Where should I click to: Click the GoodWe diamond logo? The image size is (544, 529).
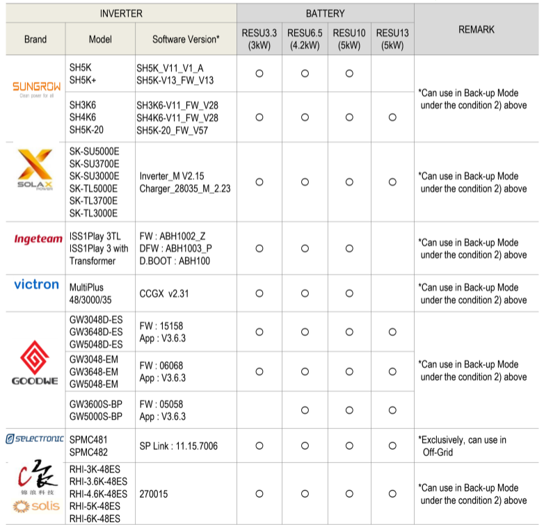coord(35,359)
